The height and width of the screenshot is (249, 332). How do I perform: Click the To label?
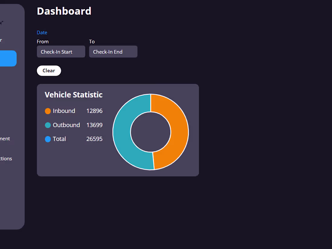pyautogui.click(x=92, y=42)
